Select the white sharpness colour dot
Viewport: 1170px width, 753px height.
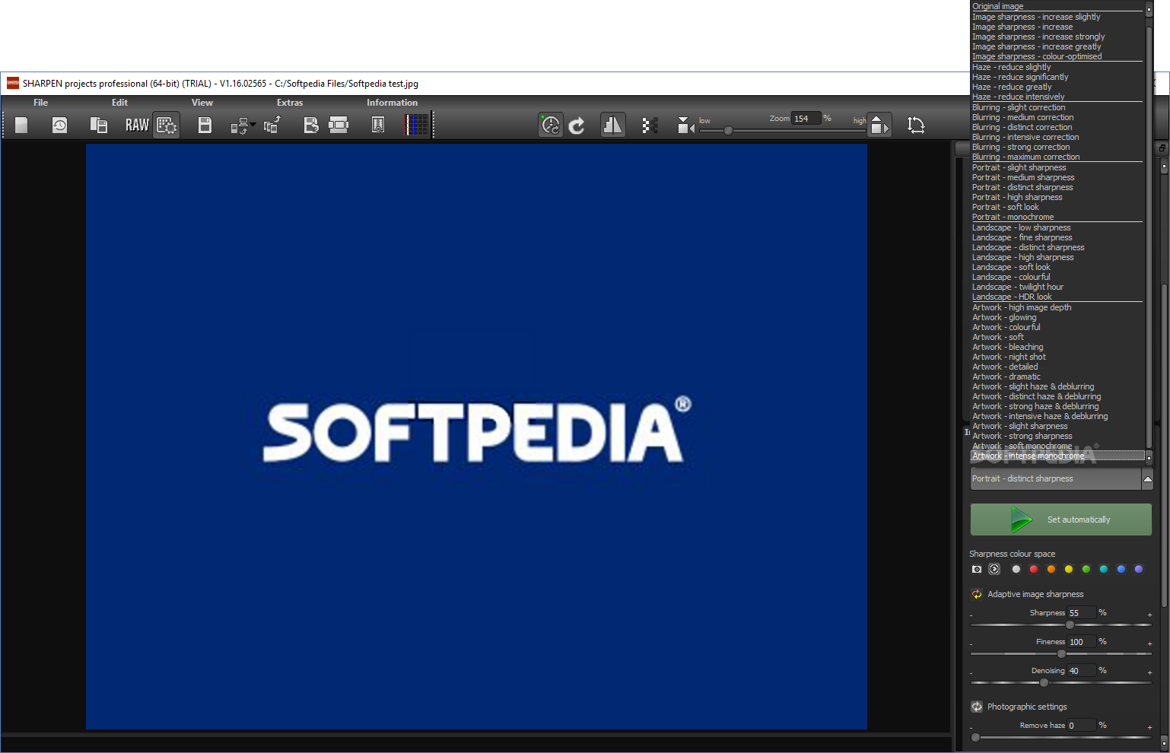point(1016,569)
